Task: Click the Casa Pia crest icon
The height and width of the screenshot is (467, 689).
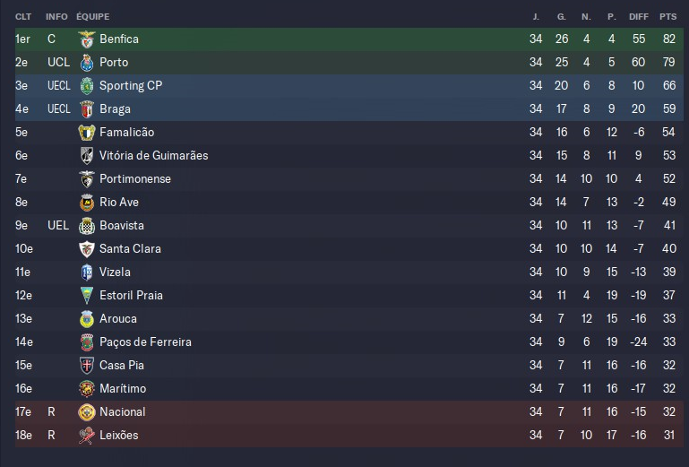Action: (x=87, y=366)
